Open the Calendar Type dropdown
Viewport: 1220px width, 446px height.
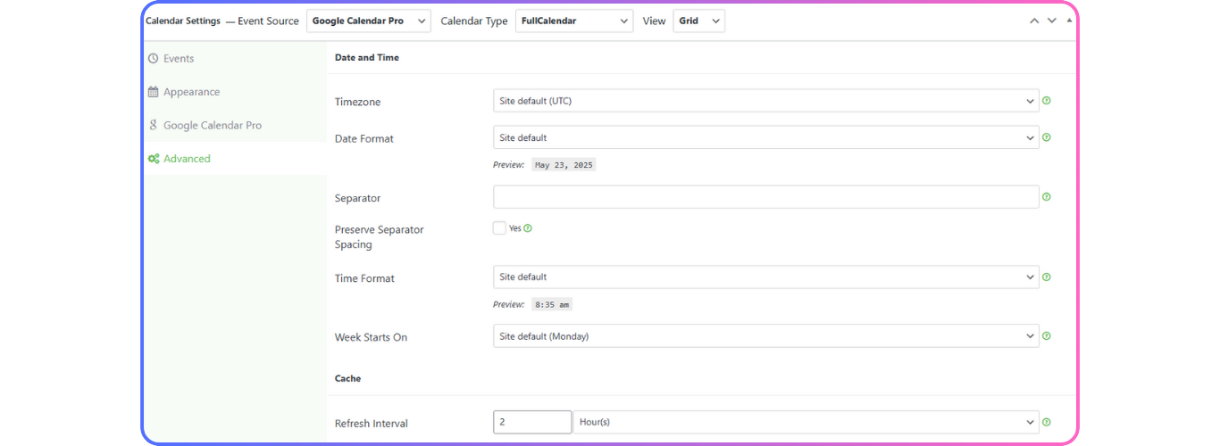pyautogui.click(x=574, y=21)
